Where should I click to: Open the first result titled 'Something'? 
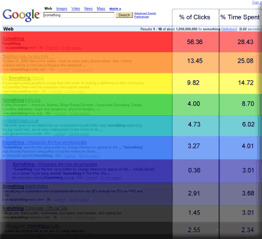pyautogui.click(x=13, y=39)
